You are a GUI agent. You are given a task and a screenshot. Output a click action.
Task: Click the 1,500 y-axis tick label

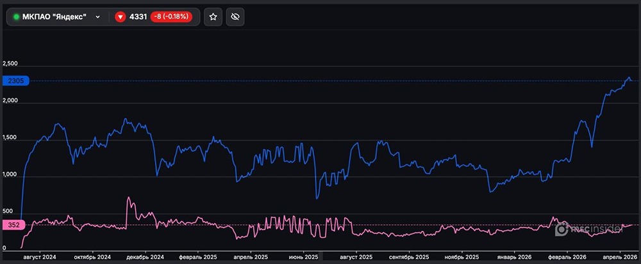10,137
